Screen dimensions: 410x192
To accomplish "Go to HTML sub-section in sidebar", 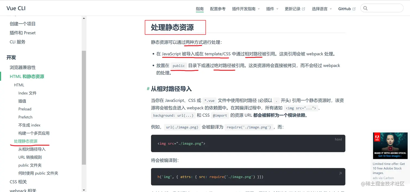I will (x=19, y=85).
